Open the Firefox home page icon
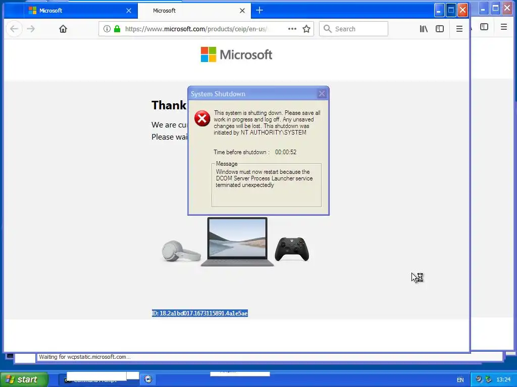Image resolution: width=517 pixels, height=387 pixels. (x=63, y=29)
